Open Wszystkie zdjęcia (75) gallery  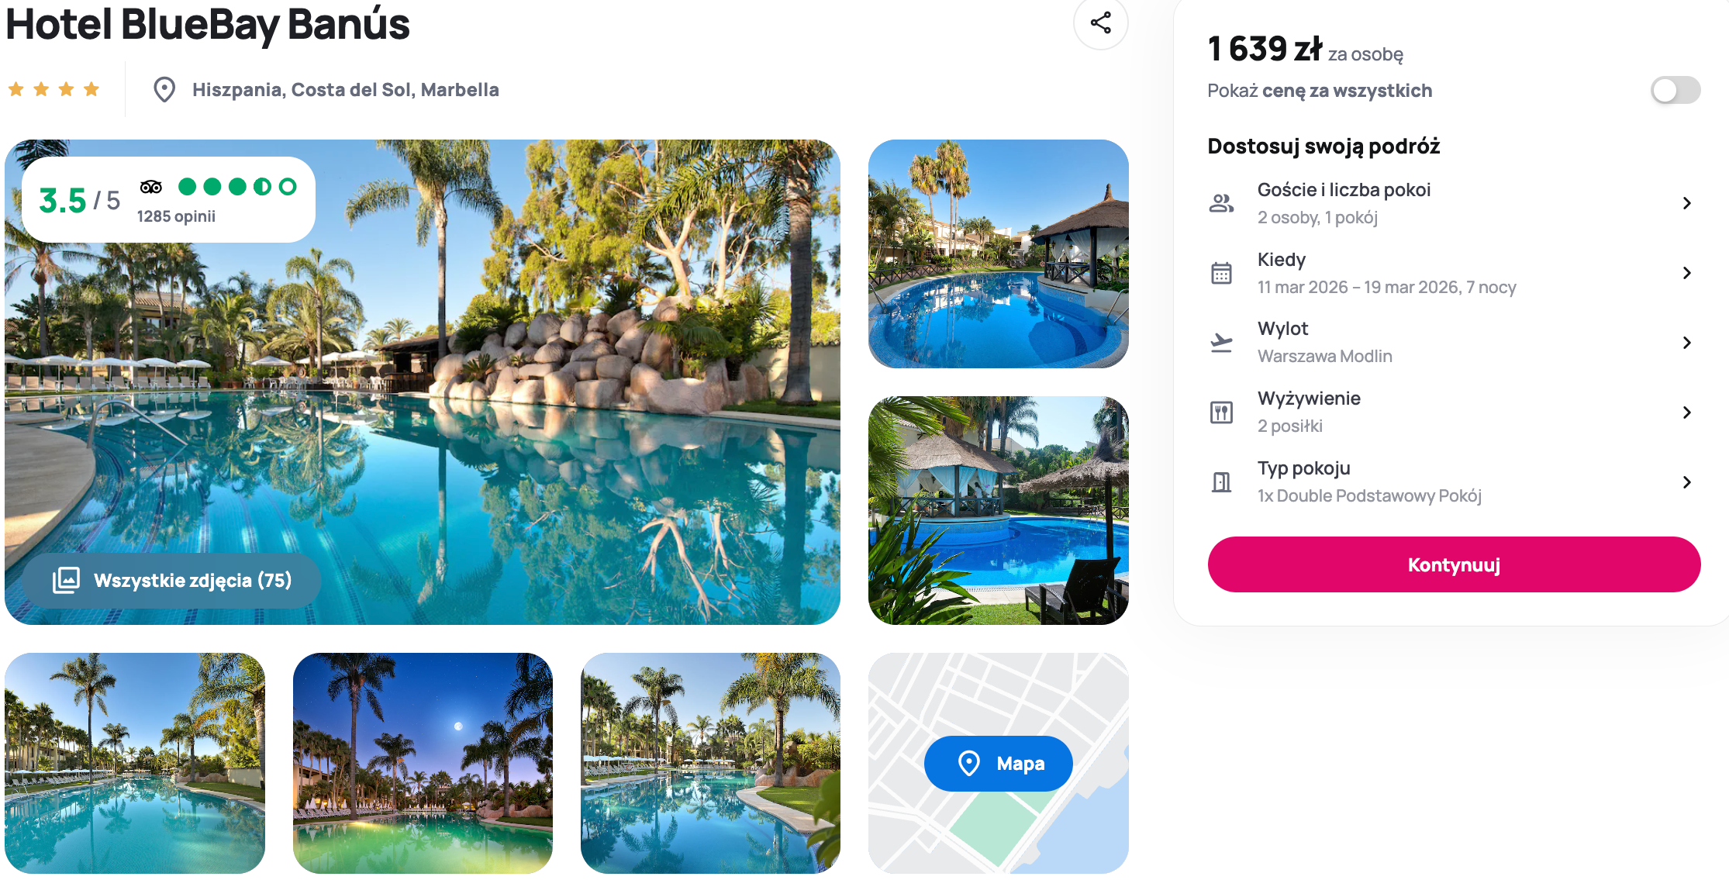[x=172, y=580]
